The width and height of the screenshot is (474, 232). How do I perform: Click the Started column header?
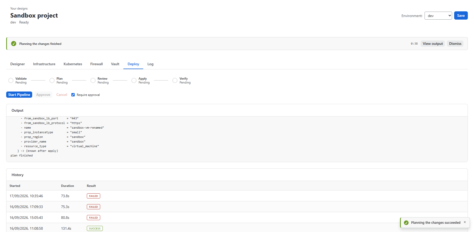tap(15, 186)
